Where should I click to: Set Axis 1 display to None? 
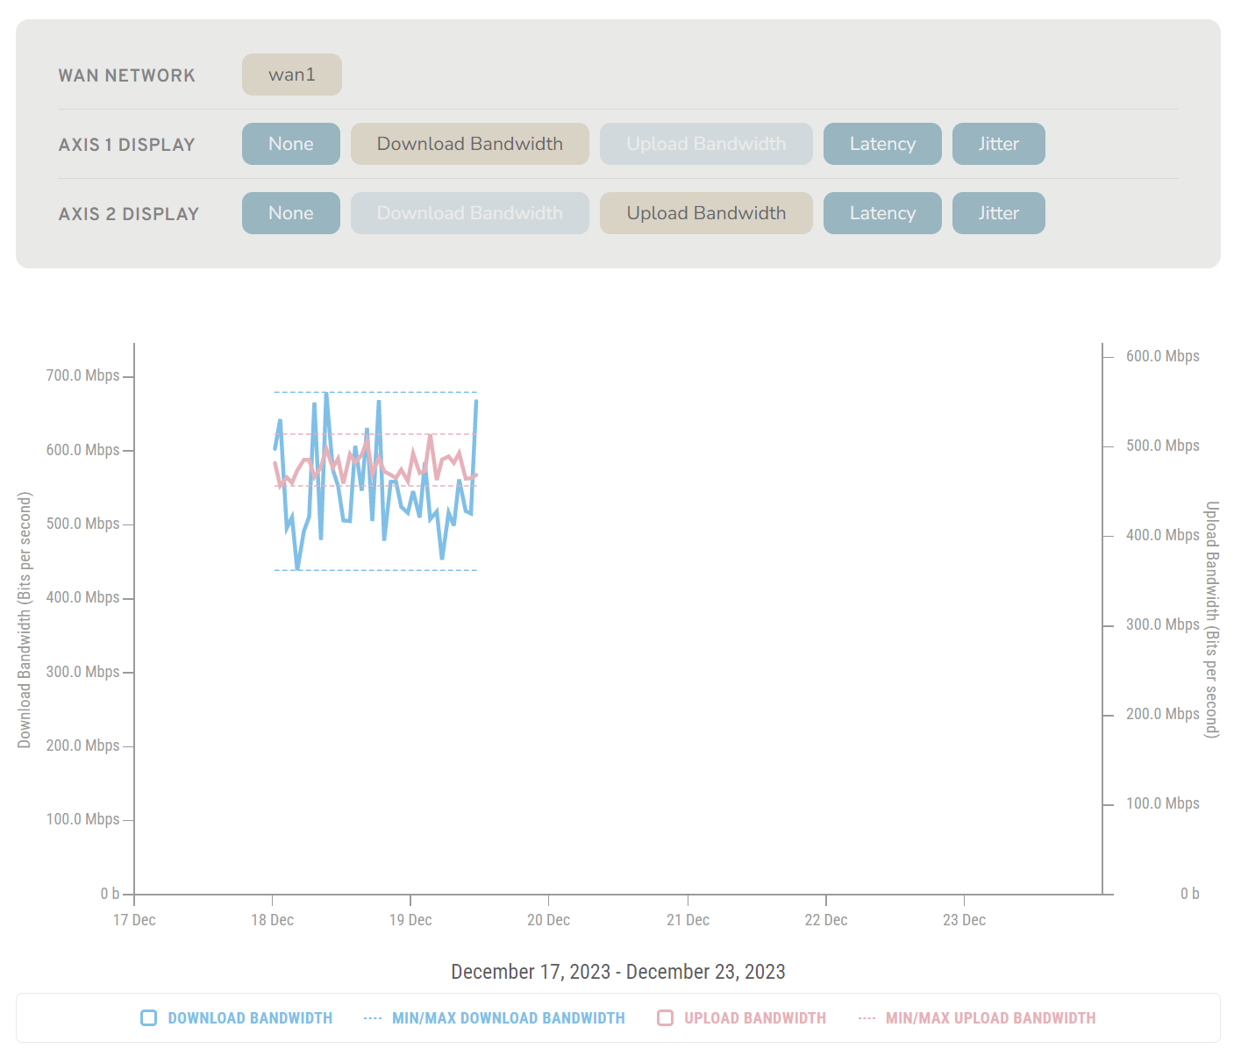[x=290, y=144]
